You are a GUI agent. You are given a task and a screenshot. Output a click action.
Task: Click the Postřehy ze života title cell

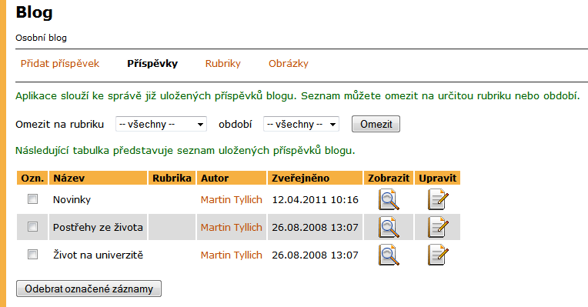tap(98, 228)
